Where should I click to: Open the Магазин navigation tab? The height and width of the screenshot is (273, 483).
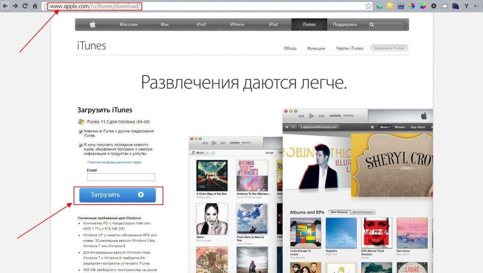coord(129,25)
